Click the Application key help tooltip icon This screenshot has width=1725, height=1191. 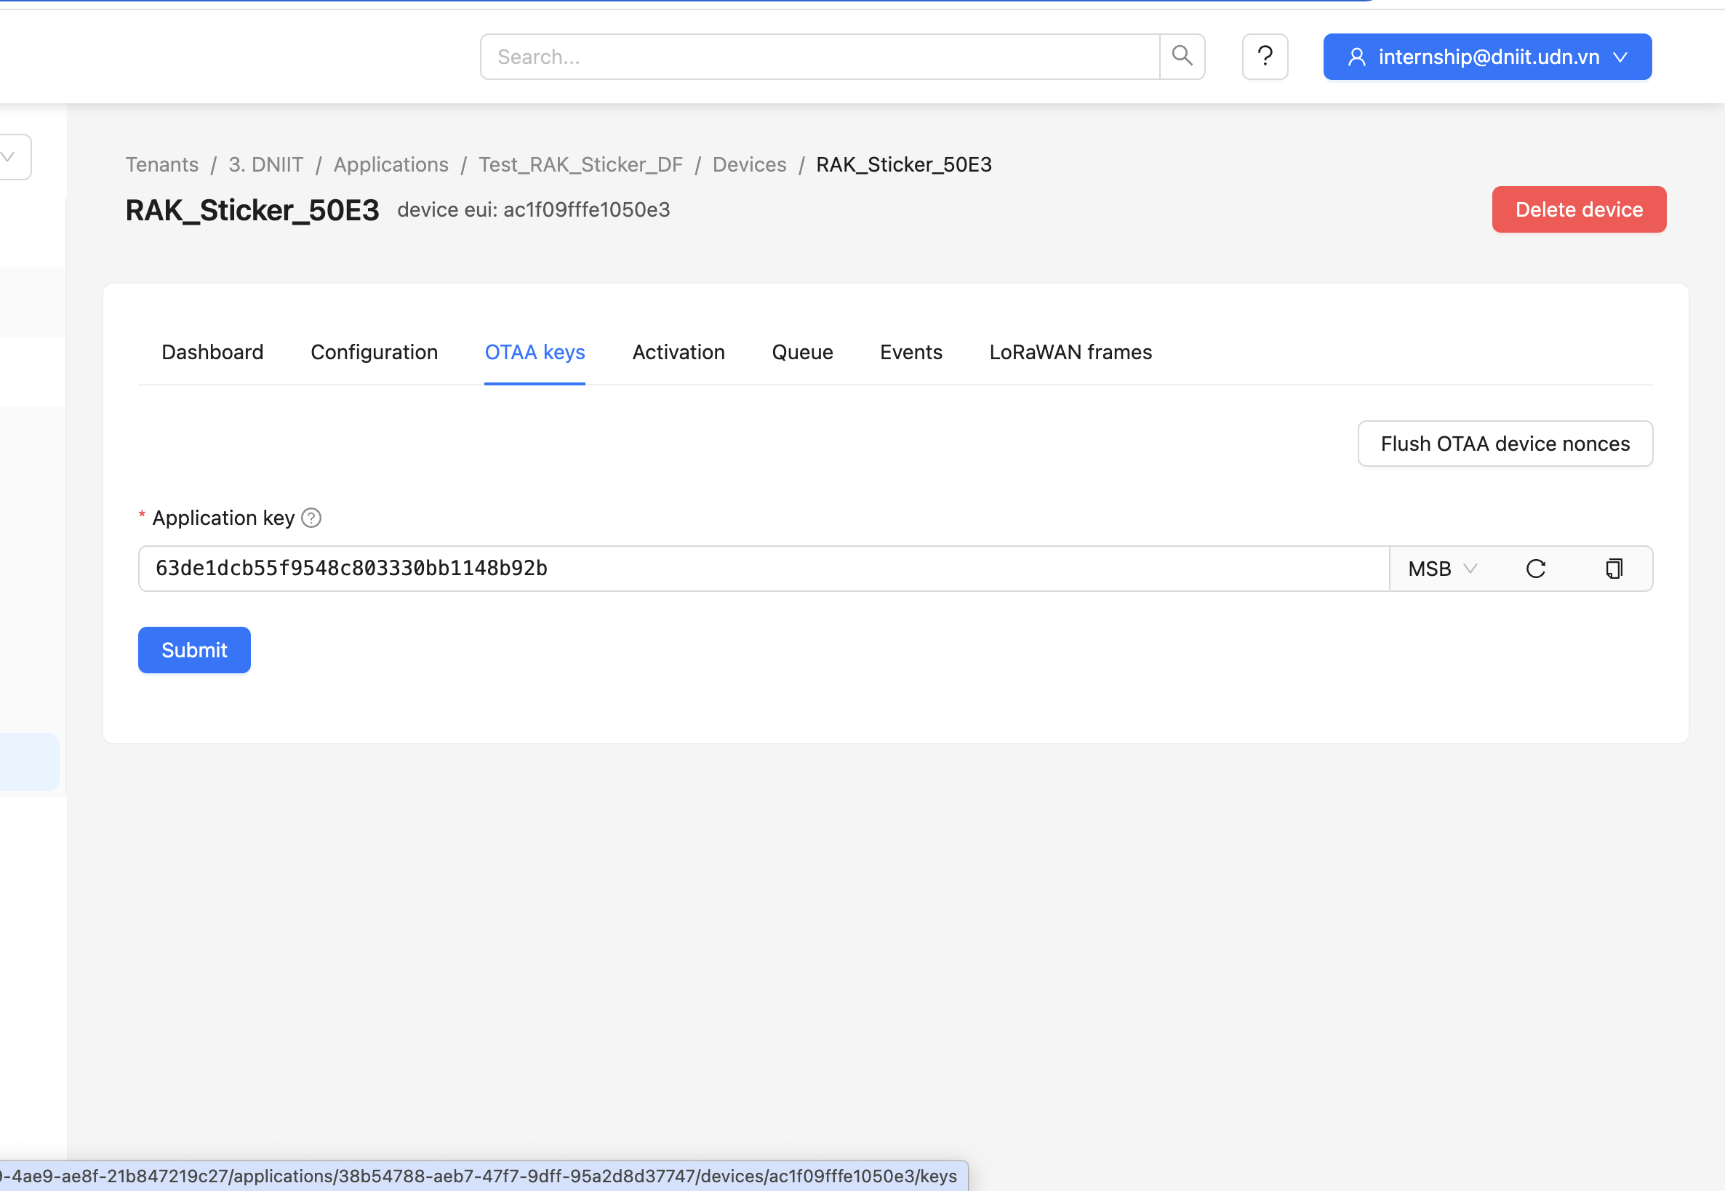311,518
